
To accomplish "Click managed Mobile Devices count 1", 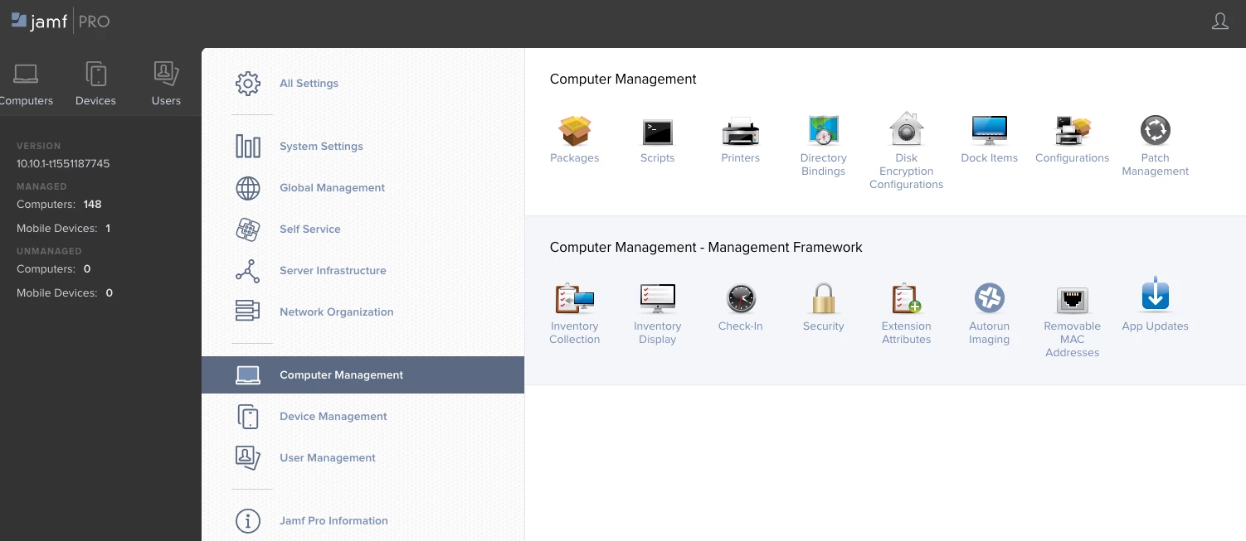I will pyautogui.click(x=108, y=229).
